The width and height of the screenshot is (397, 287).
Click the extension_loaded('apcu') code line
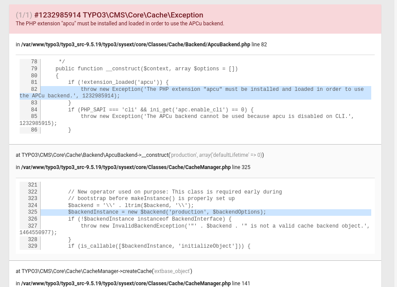118,83
